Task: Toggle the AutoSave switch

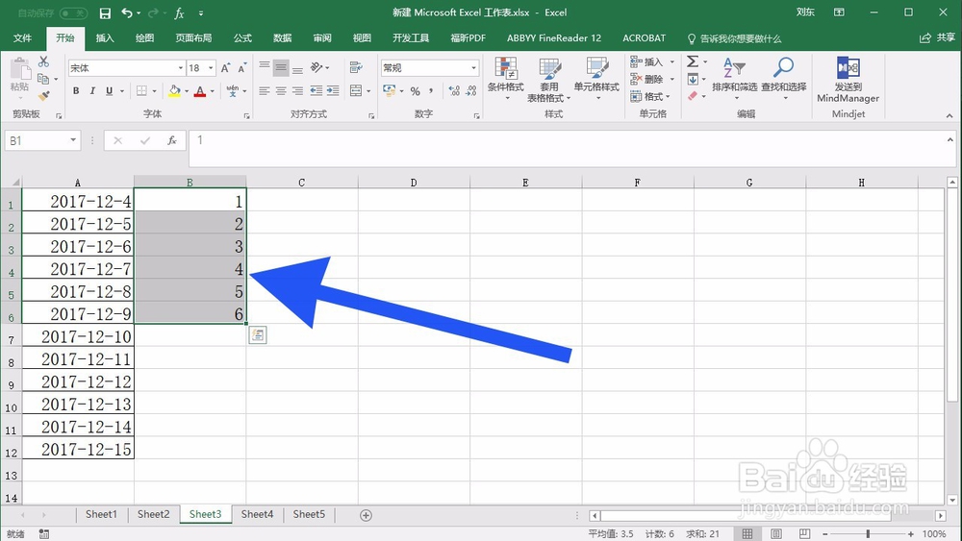Action: [73, 12]
